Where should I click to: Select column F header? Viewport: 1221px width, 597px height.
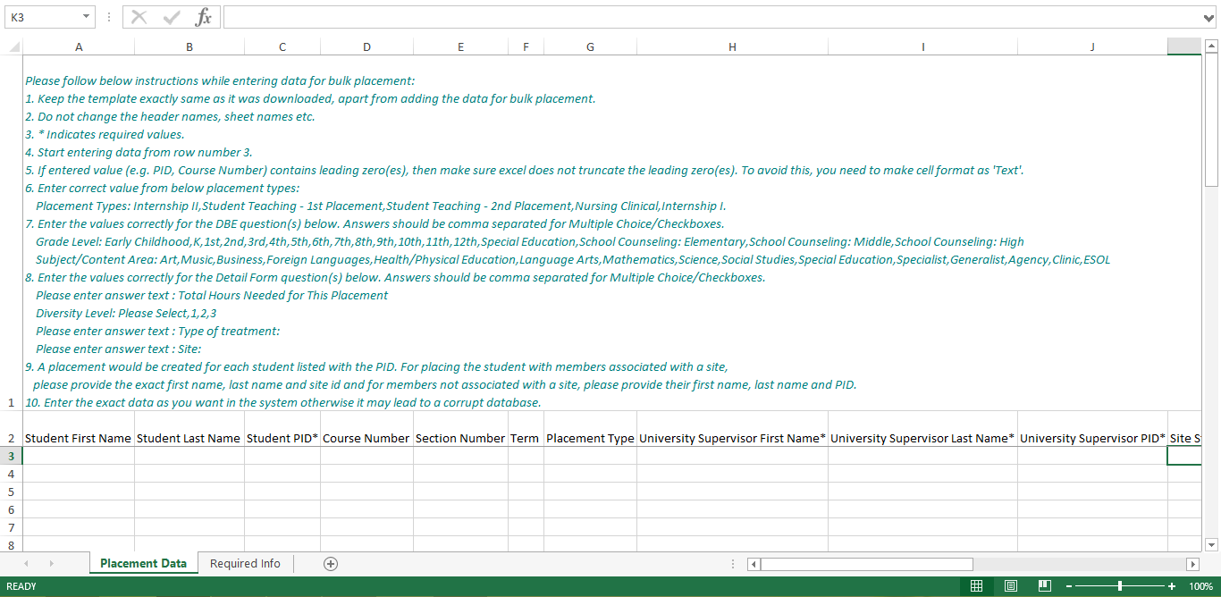(x=526, y=46)
